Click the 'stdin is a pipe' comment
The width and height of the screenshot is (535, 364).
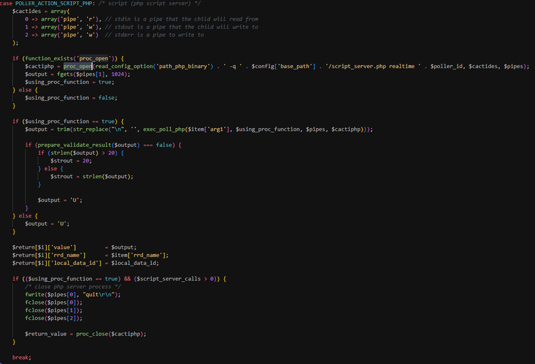(x=182, y=19)
